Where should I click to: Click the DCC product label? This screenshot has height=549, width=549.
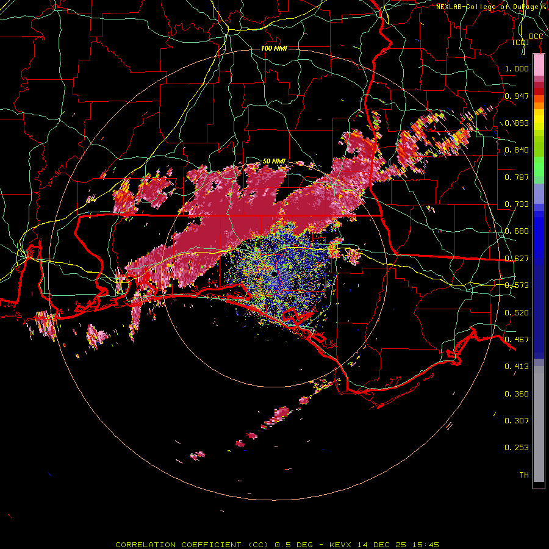pos(536,37)
